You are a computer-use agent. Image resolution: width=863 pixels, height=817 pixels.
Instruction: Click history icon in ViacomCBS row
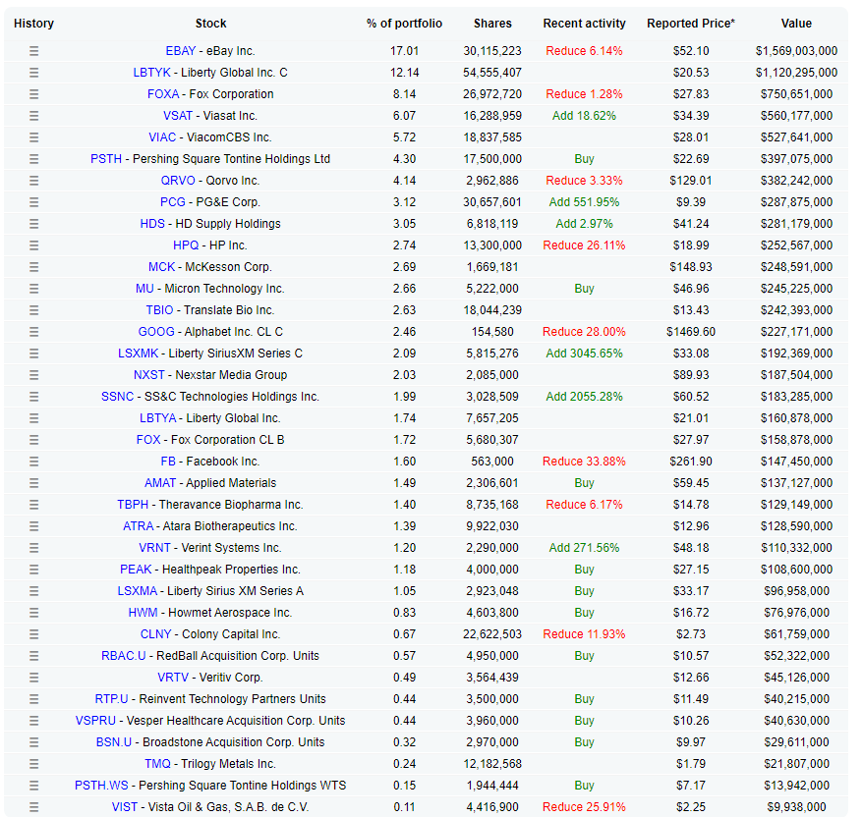point(34,137)
